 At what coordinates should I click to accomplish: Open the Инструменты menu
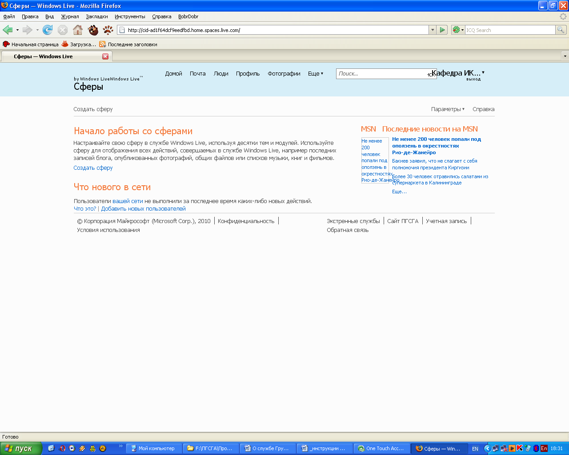(x=130, y=16)
